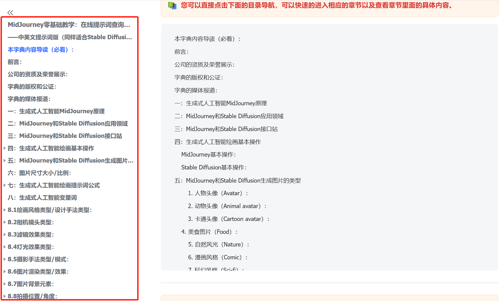500x301 pixels.
Task: Open 一：生成式人工智能MidJourney原理 in the contents panel
Action: click(x=221, y=103)
